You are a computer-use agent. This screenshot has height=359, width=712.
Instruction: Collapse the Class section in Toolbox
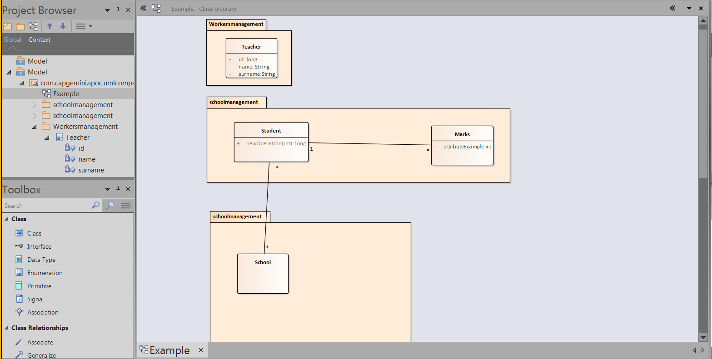pyautogui.click(x=7, y=219)
